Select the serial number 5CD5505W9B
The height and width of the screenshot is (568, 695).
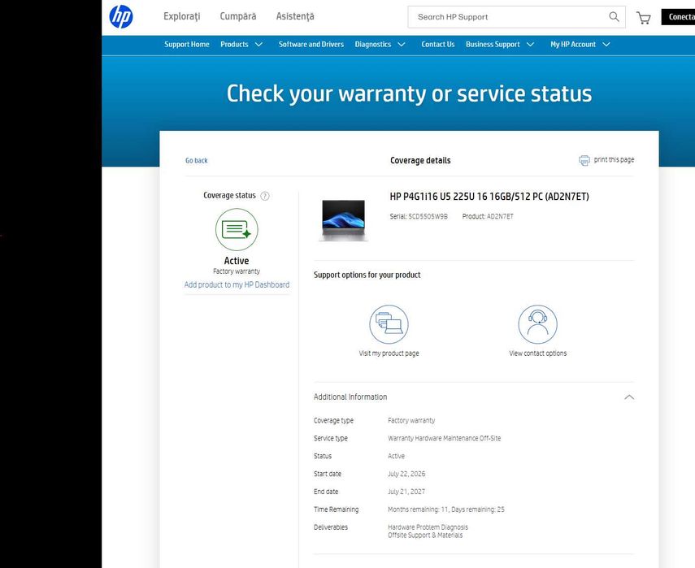pos(428,216)
